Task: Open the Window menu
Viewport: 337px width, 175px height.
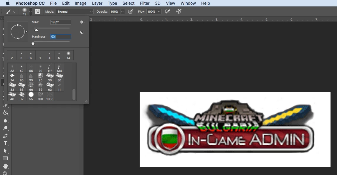Action: tap(188, 3)
